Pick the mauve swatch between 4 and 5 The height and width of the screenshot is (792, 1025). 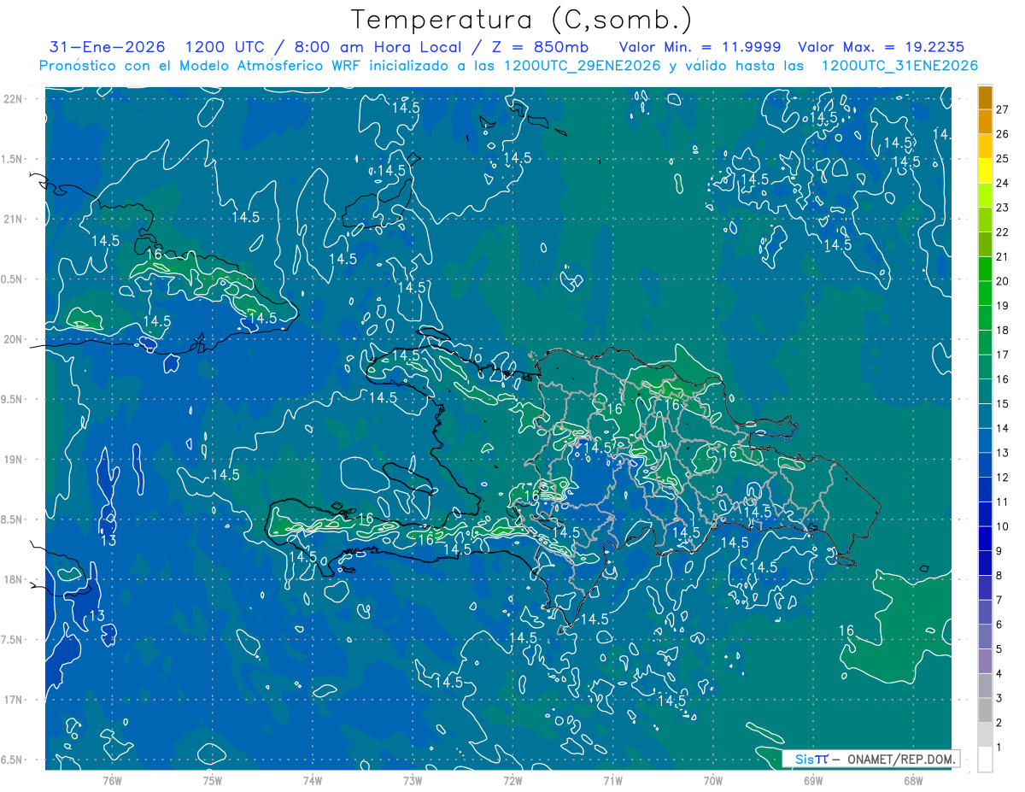pyautogui.click(x=985, y=661)
